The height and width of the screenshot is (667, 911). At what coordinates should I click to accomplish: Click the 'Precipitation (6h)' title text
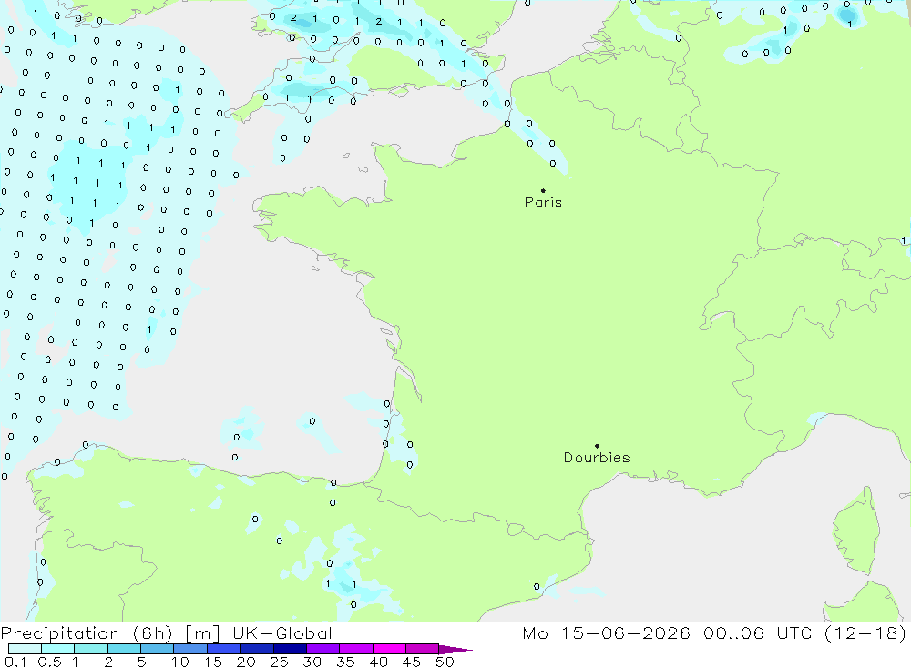[87, 633]
